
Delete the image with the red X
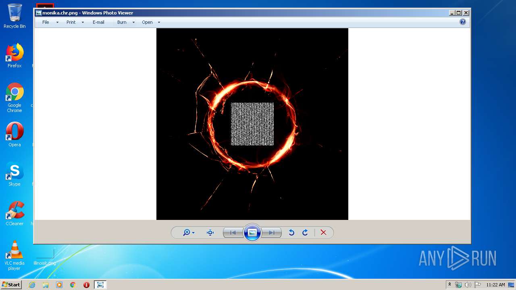(323, 232)
